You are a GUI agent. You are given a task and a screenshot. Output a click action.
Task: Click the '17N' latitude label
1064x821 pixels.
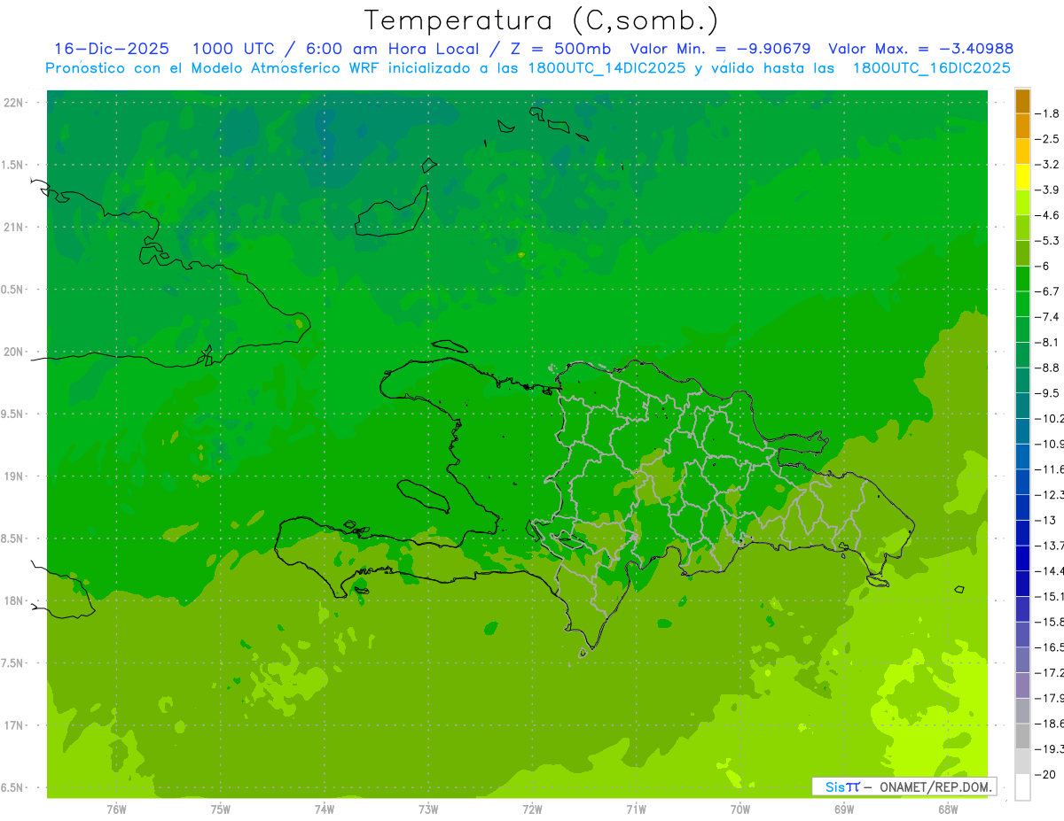click(13, 725)
